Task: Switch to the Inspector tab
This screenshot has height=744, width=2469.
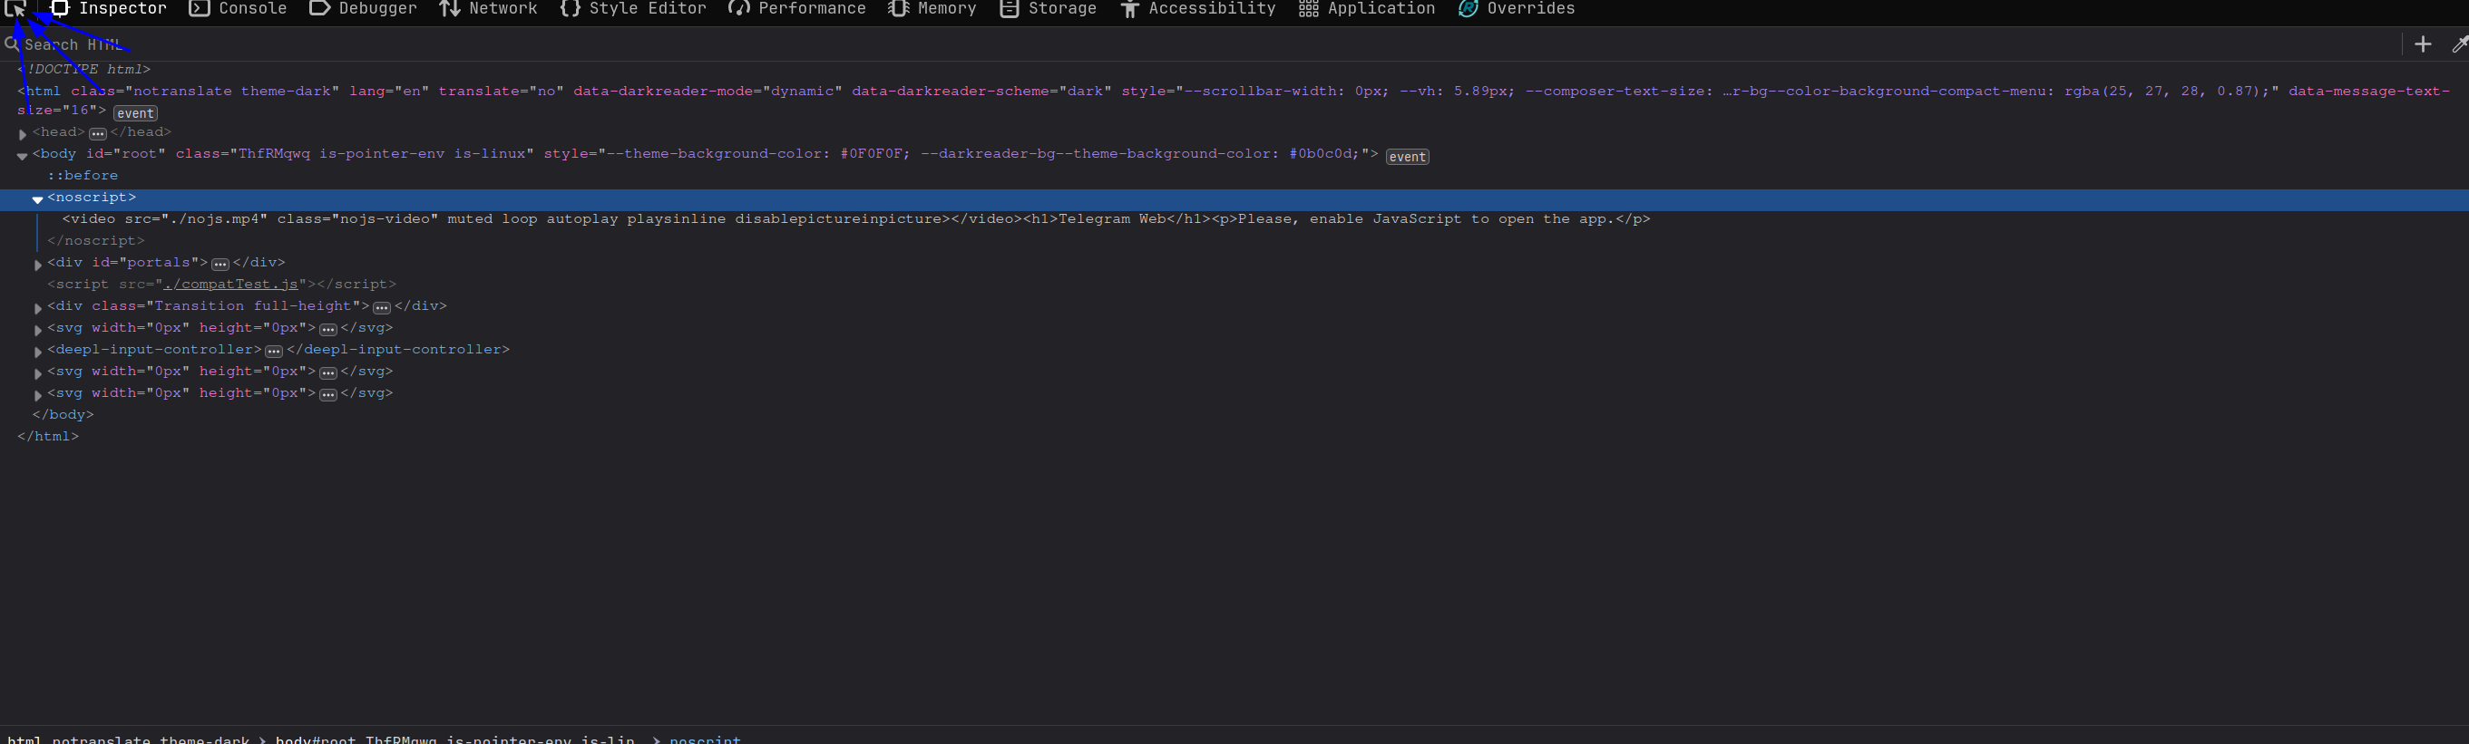Action: coord(108,9)
